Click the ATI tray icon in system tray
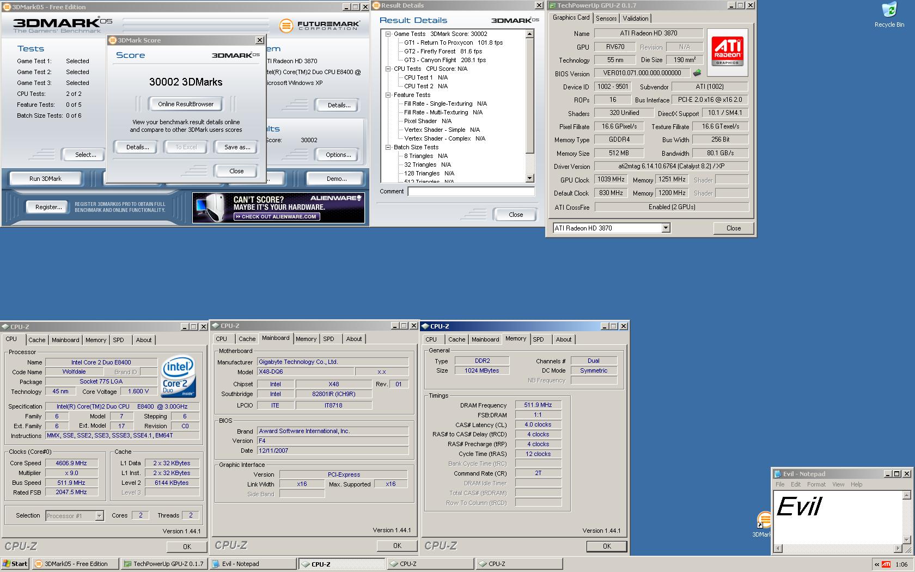 point(886,564)
